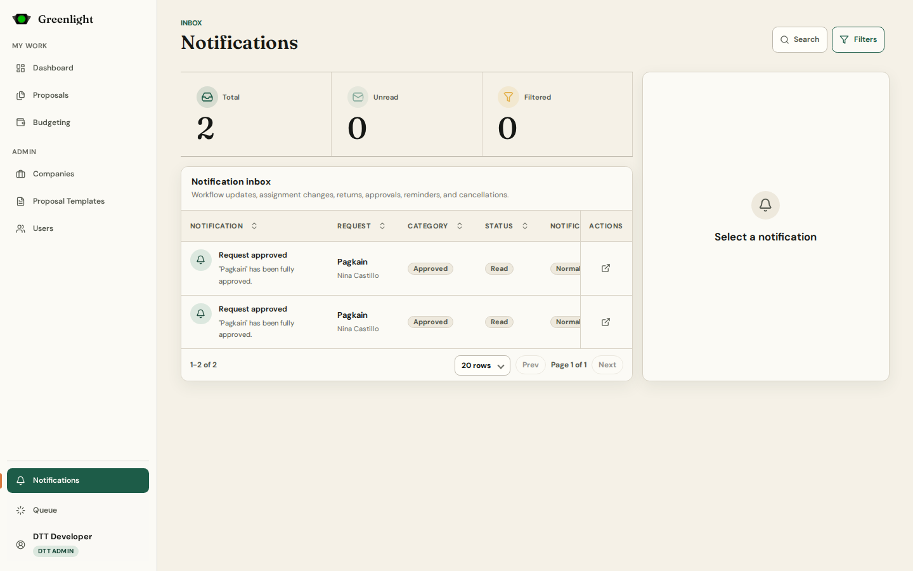Viewport: 913px width, 571px height.
Task: Click the magnifier icon in Search
Action: point(785,39)
